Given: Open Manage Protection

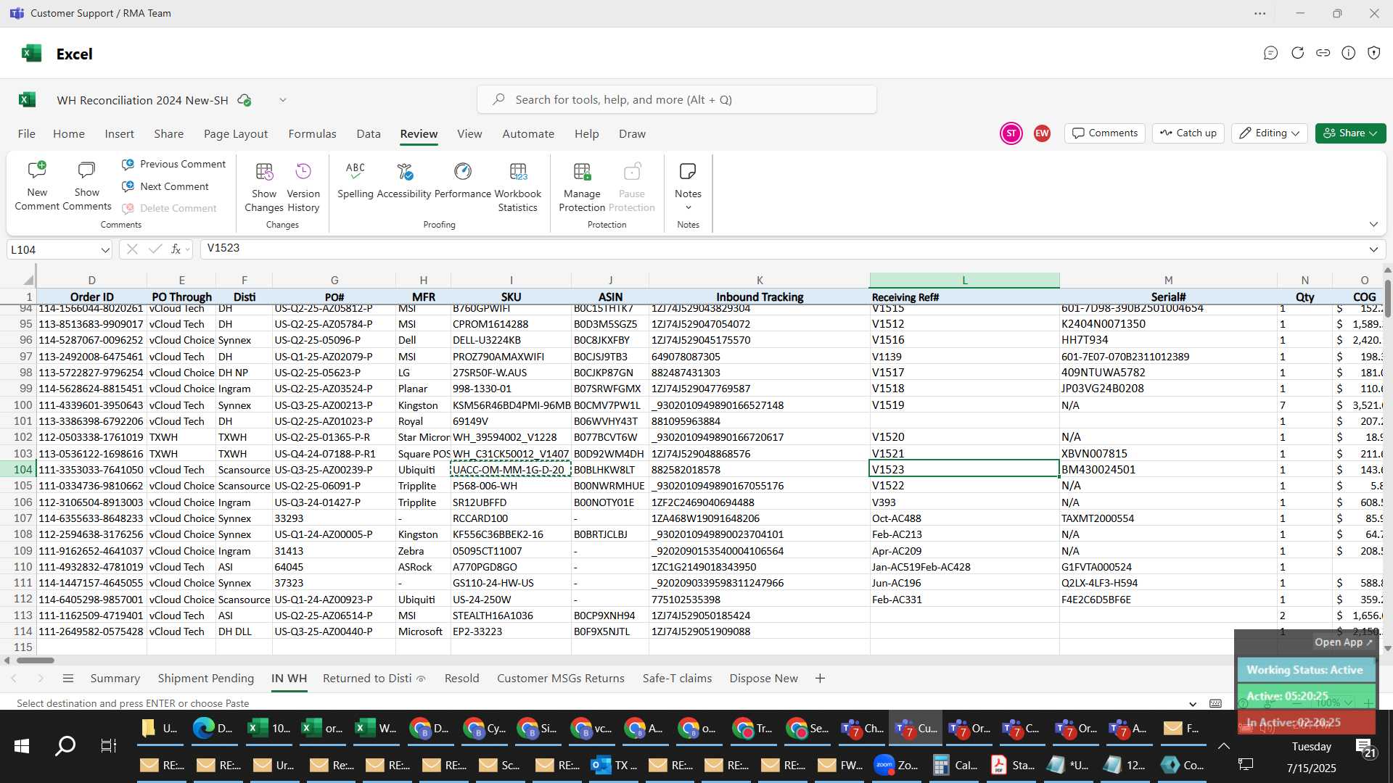Looking at the screenshot, I should 582,187.
